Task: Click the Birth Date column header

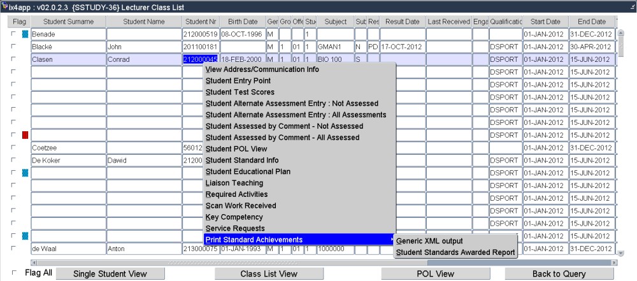Action: tap(243, 22)
